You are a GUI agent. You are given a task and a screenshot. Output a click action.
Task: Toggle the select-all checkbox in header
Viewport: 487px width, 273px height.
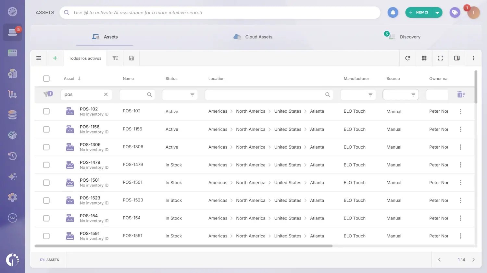(46, 79)
